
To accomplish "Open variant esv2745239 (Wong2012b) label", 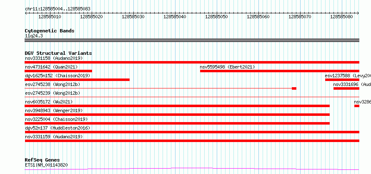I will (53, 93).
